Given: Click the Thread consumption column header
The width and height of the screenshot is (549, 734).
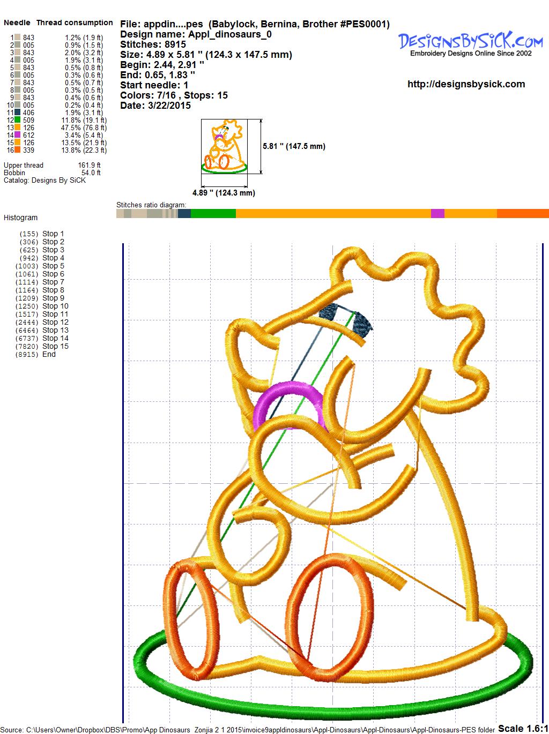Looking at the screenshot, I should click(75, 23).
